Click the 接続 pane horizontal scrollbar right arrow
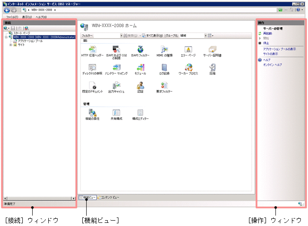Screen dimensions: 308x226 [x=73, y=198]
